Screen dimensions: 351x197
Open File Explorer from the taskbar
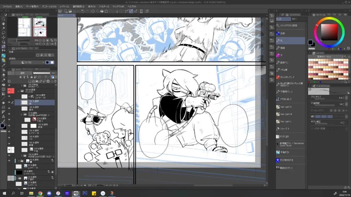31,193
